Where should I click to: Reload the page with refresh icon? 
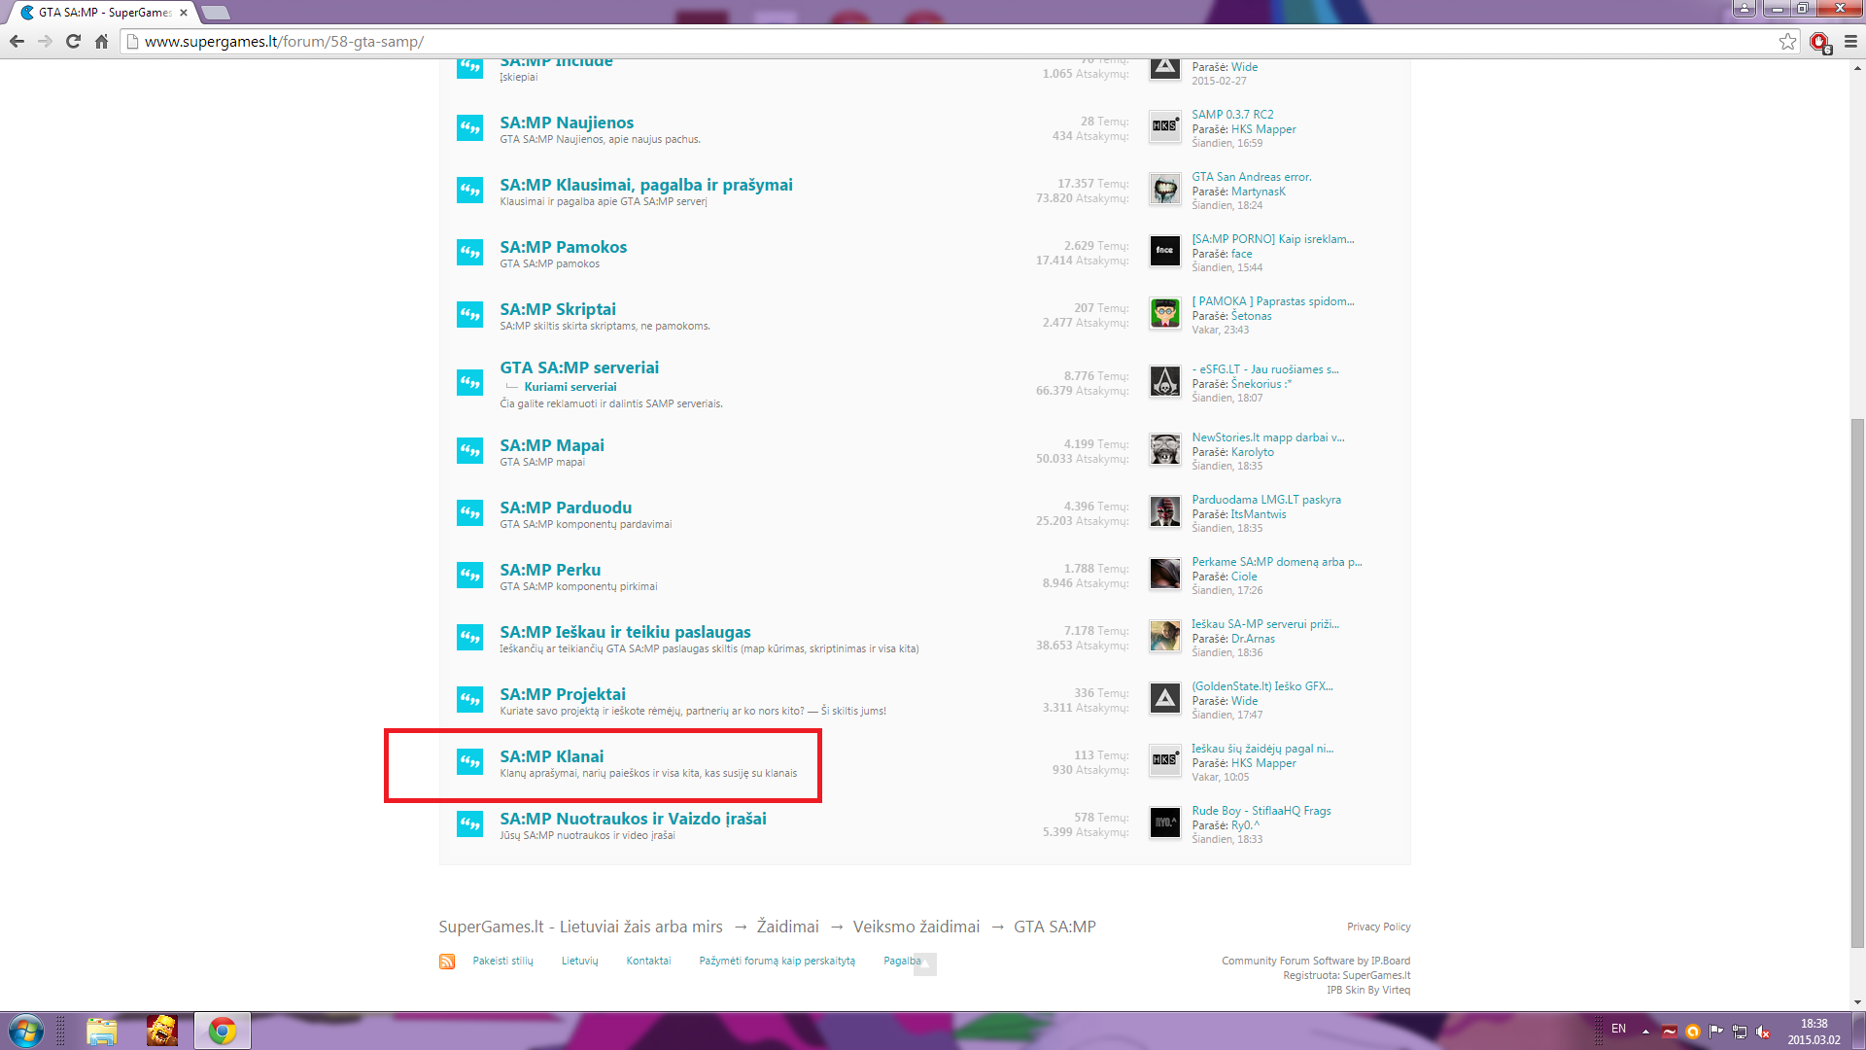coord(73,41)
